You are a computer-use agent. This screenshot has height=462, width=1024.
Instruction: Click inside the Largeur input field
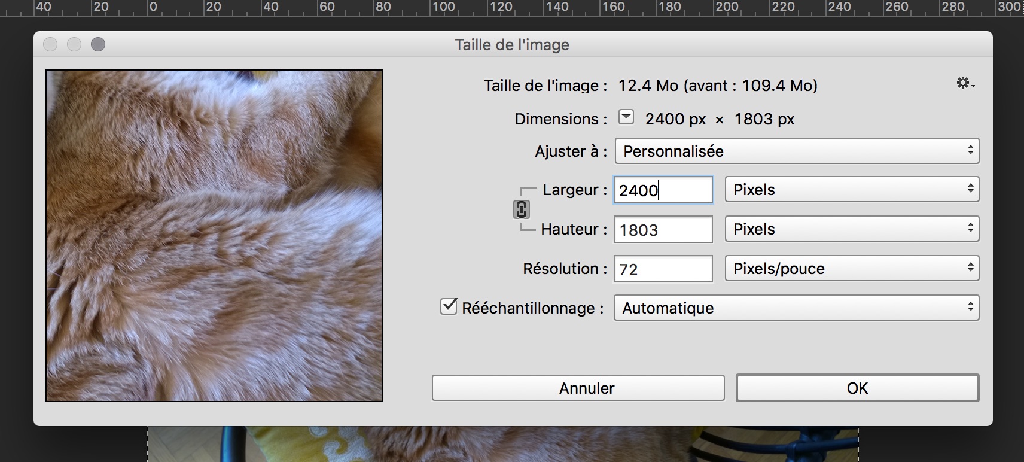tap(663, 190)
